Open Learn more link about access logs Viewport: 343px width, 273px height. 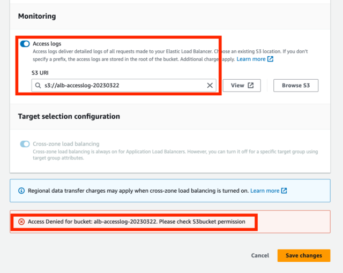[x=251, y=59]
